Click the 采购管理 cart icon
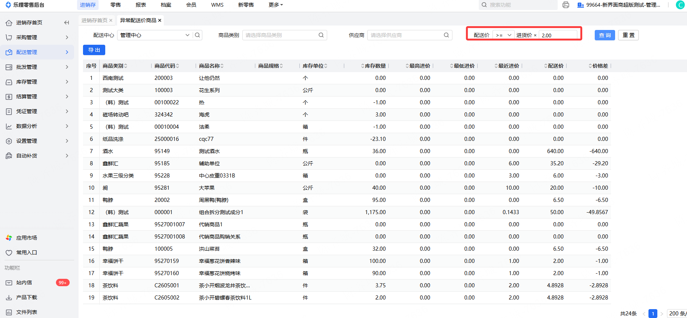This screenshot has width=687, height=318. click(x=9, y=37)
